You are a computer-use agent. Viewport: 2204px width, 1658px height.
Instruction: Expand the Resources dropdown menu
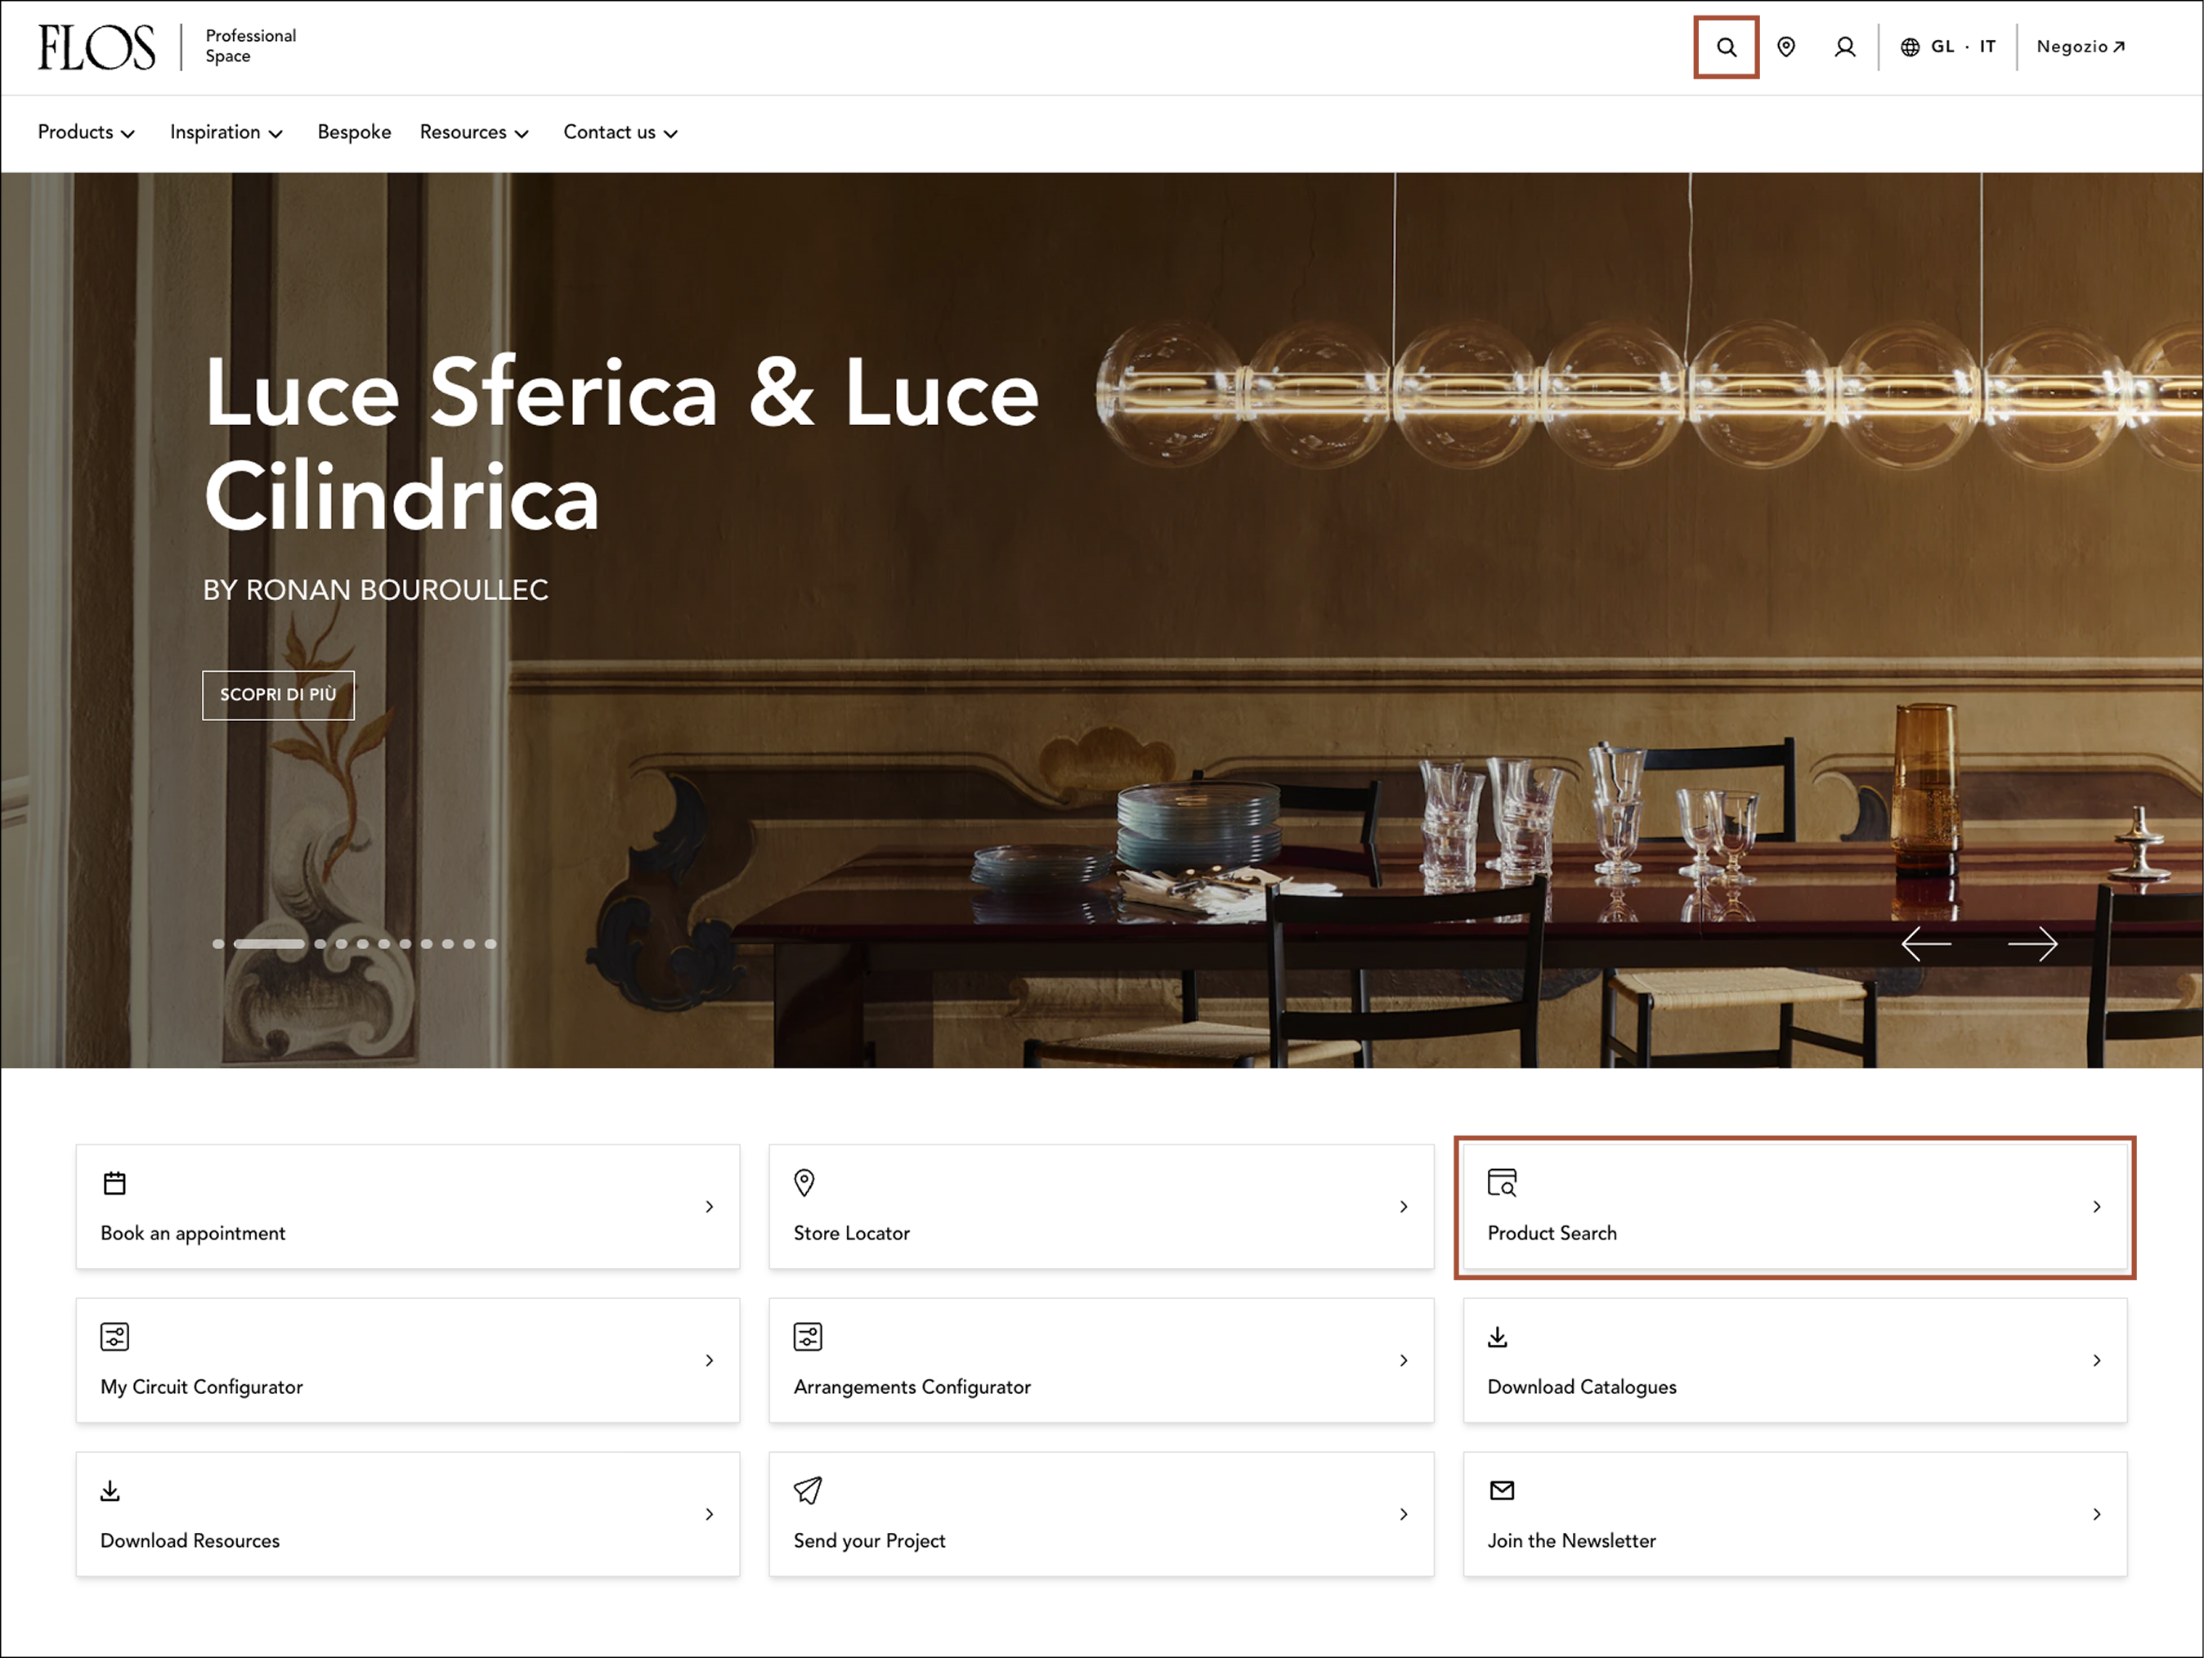(x=474, y=132)
